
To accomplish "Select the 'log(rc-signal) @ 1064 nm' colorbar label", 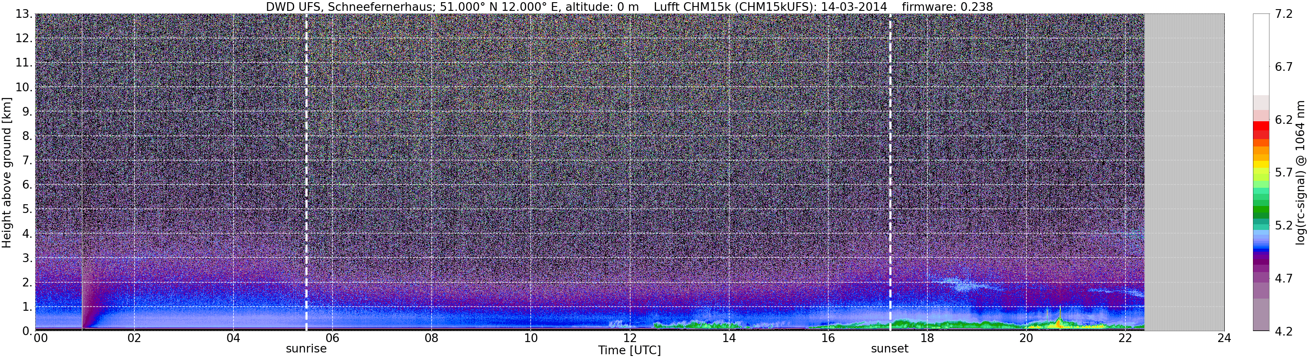I will [1300, 173].
